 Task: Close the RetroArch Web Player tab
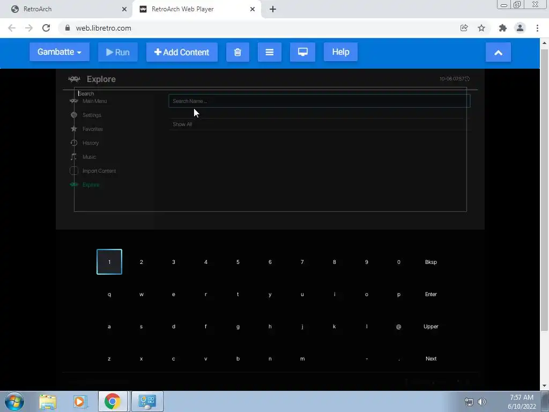[x=253, y=9]
